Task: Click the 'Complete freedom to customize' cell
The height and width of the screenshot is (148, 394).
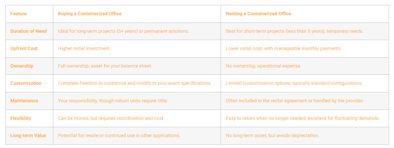Action: (135, 83)
